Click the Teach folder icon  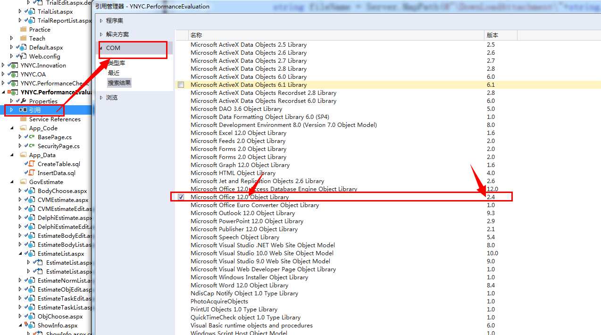click(24, 38)
